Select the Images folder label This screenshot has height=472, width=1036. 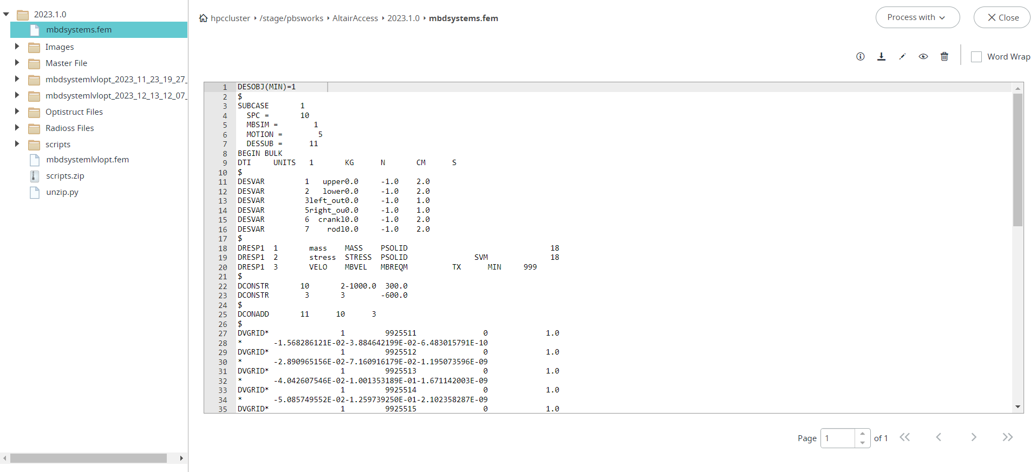[60, 47]
